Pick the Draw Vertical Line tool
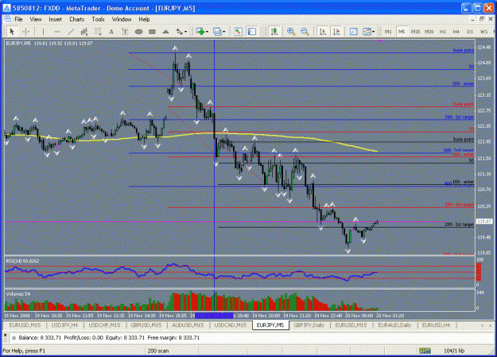 [43, 31]
